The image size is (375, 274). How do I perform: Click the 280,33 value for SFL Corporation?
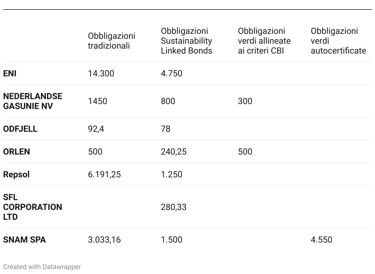(x=174, y=207)
